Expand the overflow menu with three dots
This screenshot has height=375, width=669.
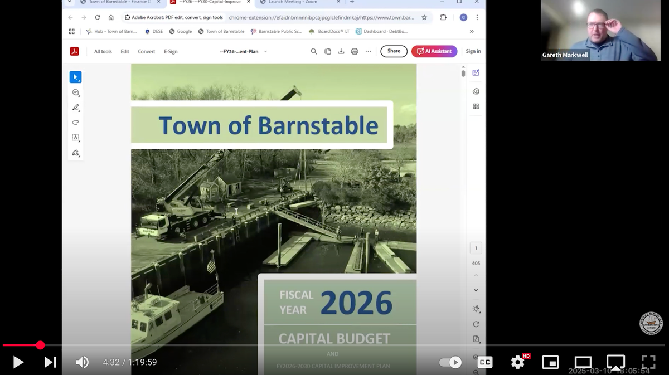pyautogui.click(x=368, y=51)
